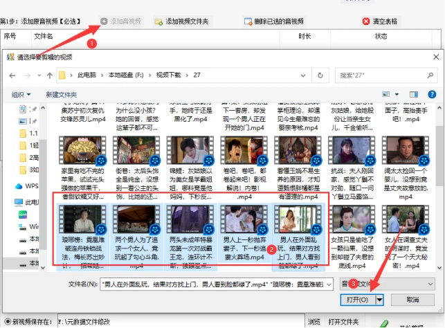
Task: Click the green iQIYI-style icon in sidebar
Action: pos(23,215)
